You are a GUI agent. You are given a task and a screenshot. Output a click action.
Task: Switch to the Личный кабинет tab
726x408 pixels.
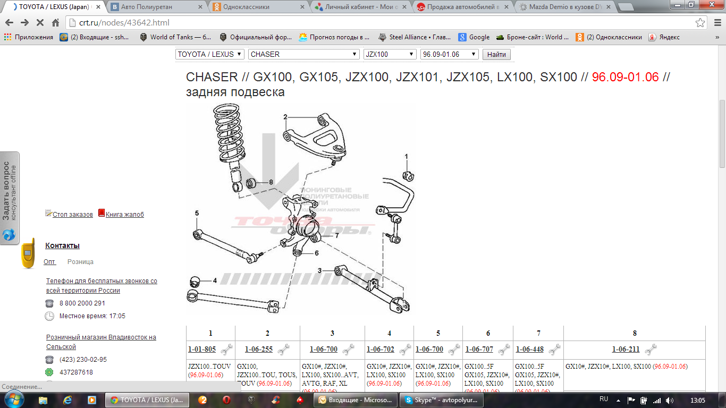(360, 7)
